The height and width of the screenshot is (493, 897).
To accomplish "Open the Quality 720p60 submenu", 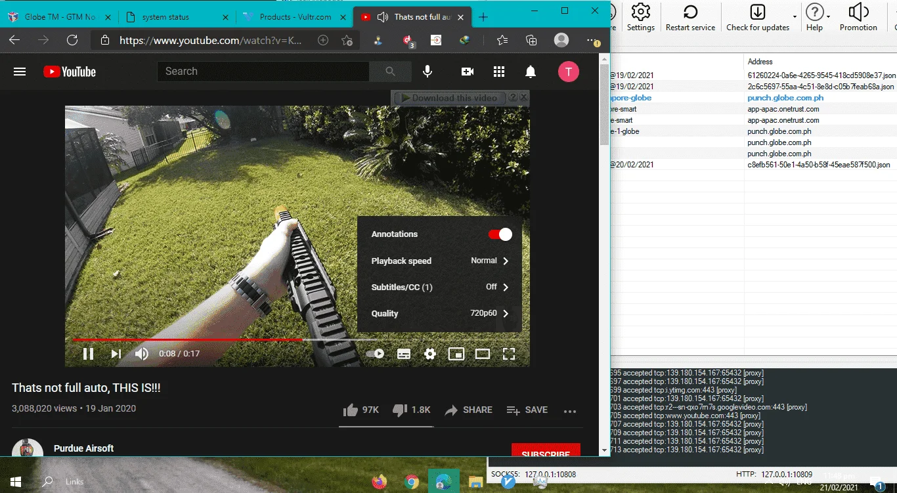I will coord(440,313).
